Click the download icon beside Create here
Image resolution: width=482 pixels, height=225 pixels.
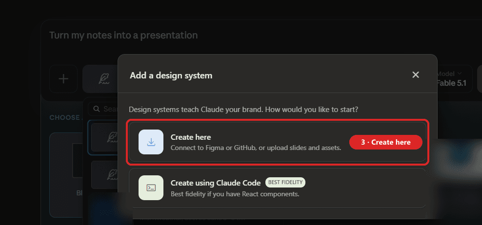(151, 142)
